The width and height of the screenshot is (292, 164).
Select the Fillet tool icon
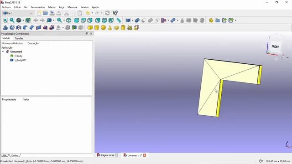click(x=25, y=28)
